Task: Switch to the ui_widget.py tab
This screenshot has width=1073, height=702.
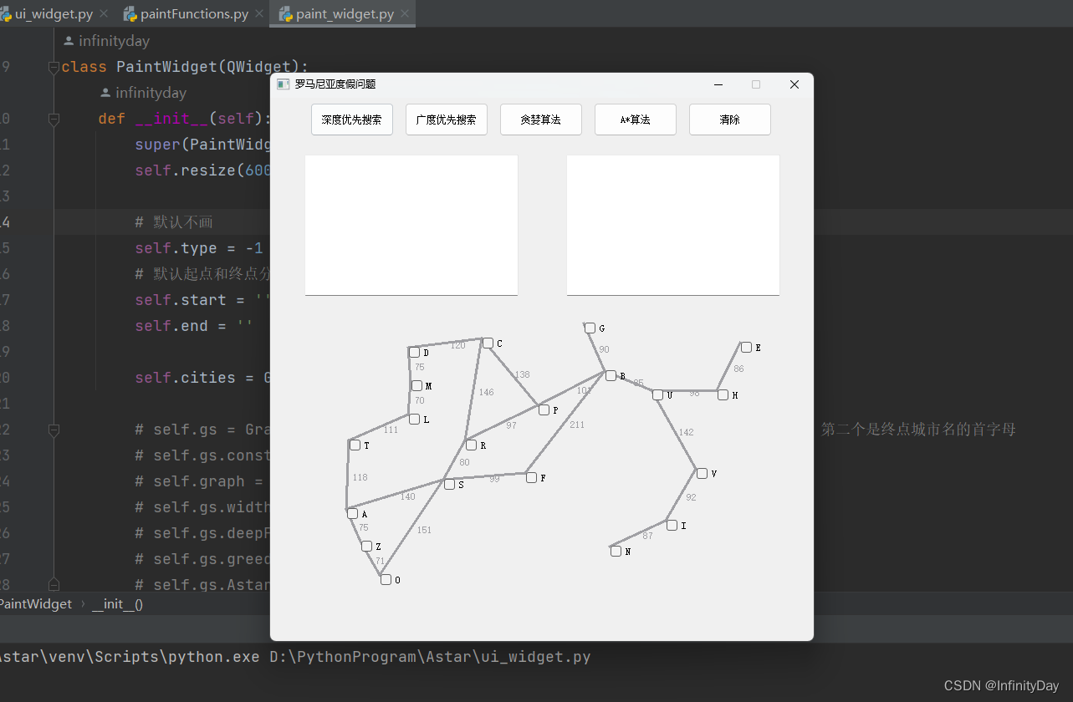Action: [x=54, y=14]
